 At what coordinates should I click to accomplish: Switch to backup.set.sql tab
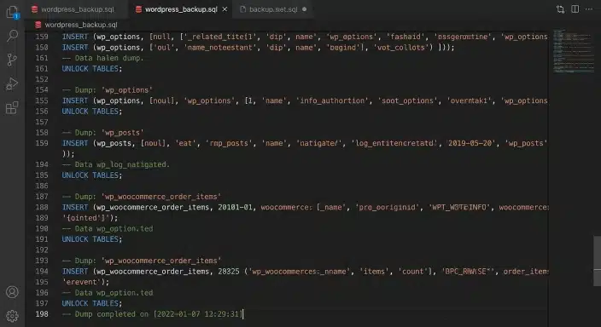[x=273, y=9]
